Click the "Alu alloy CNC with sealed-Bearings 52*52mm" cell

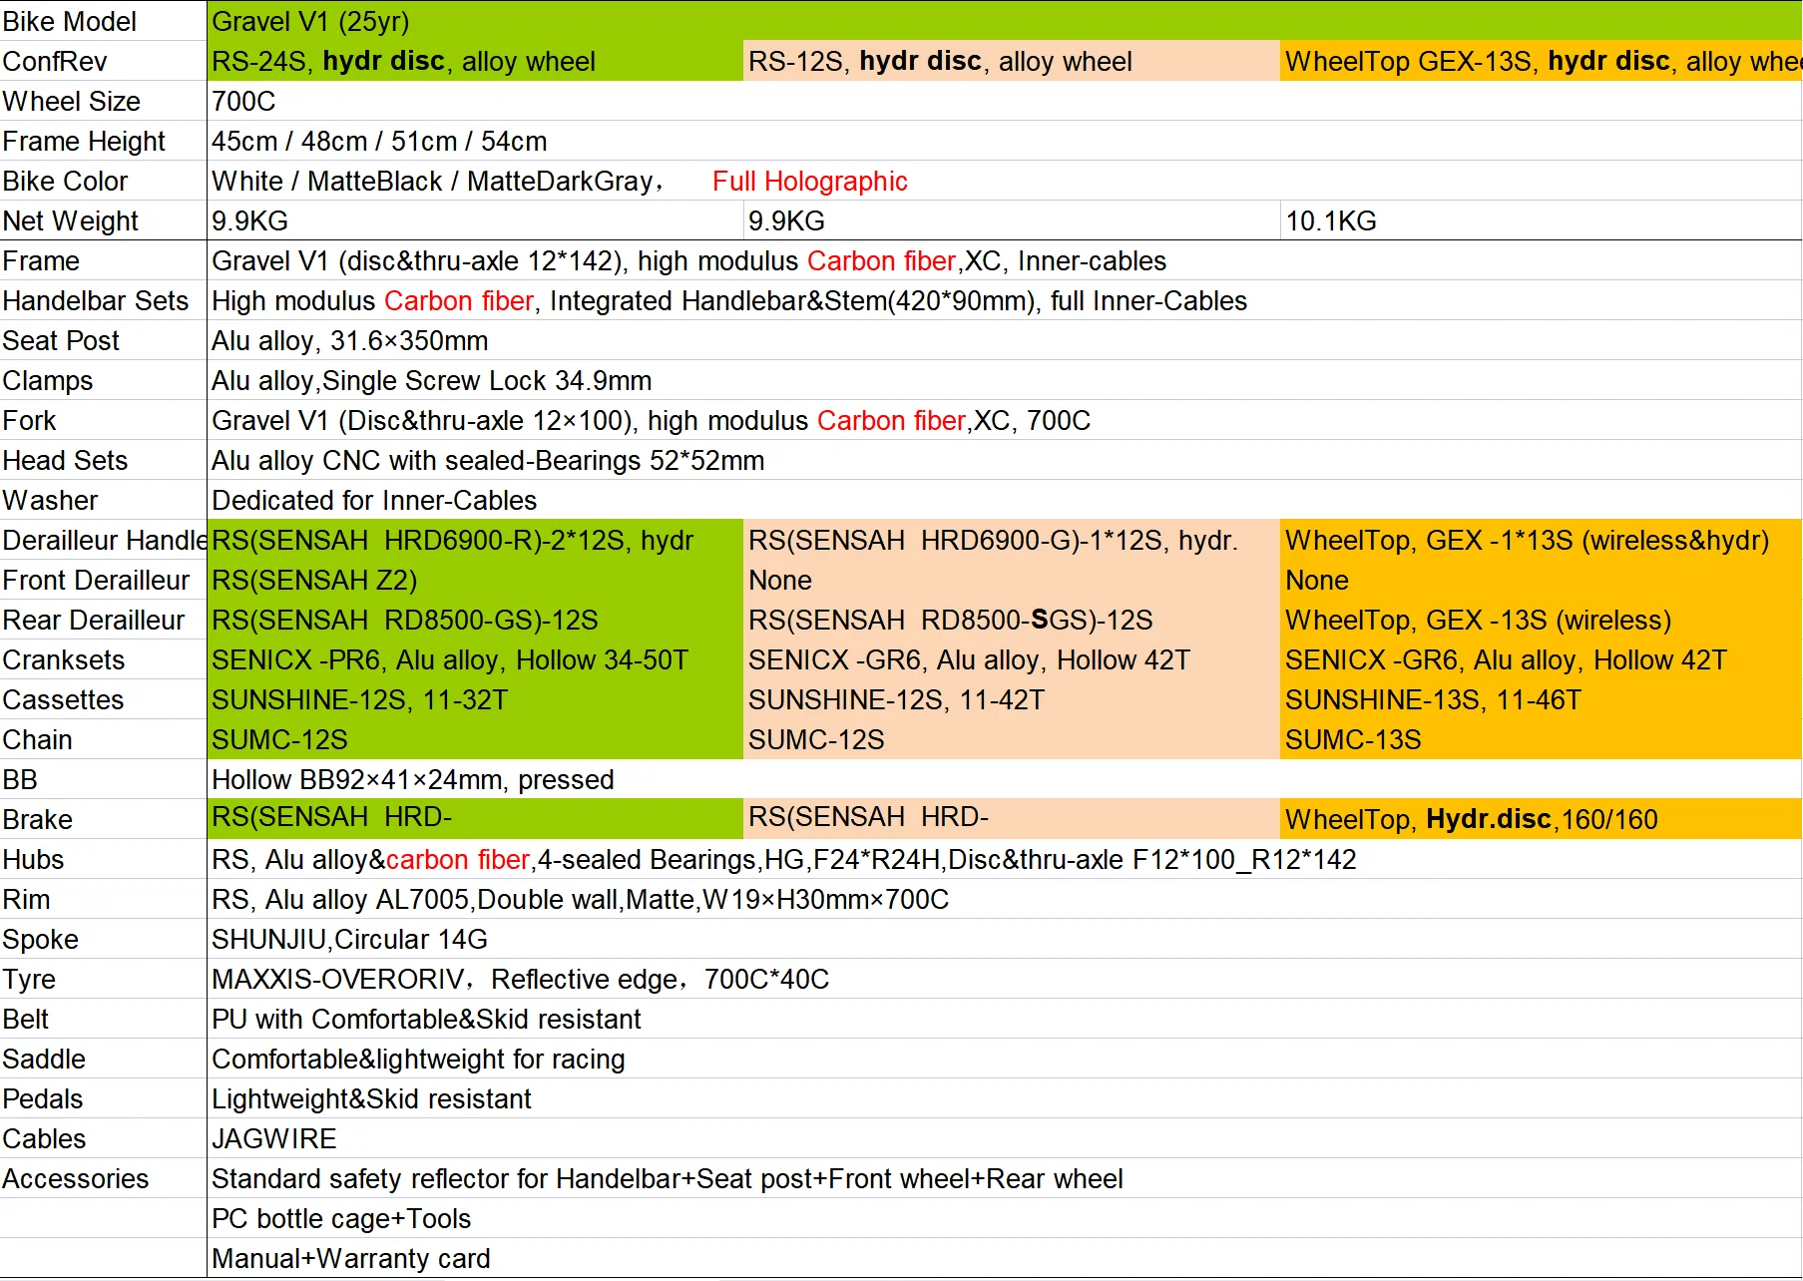(1004, 460)
